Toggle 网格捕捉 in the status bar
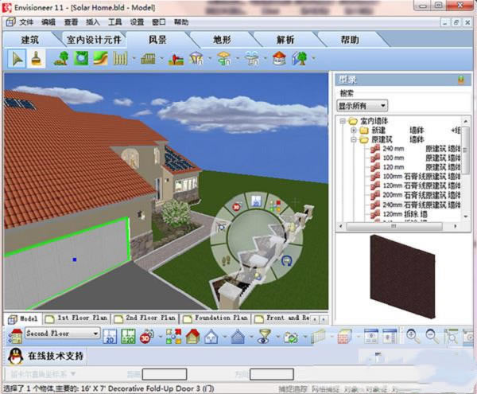 [x=326, y=388]
